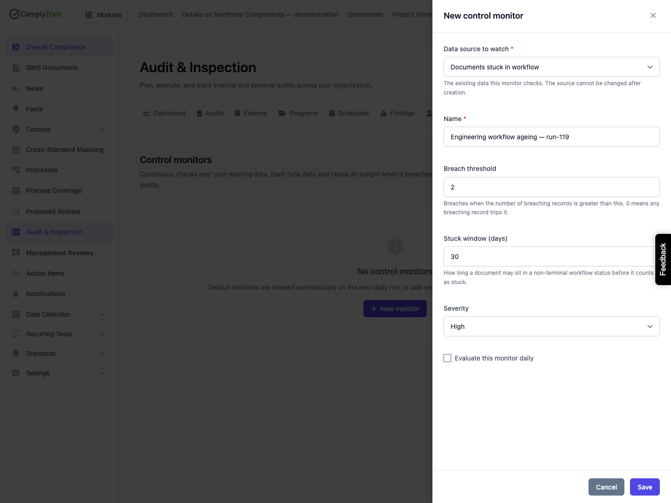Click the Cross-Standard Mapping table icon
671x503 pixels.
pos(16,150)
